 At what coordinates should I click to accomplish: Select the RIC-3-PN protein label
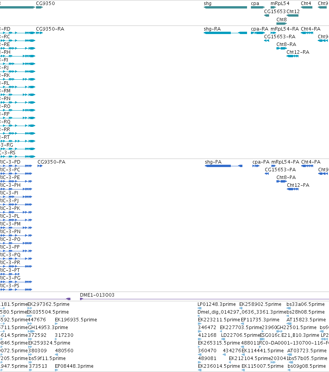(x=10, y=231)
